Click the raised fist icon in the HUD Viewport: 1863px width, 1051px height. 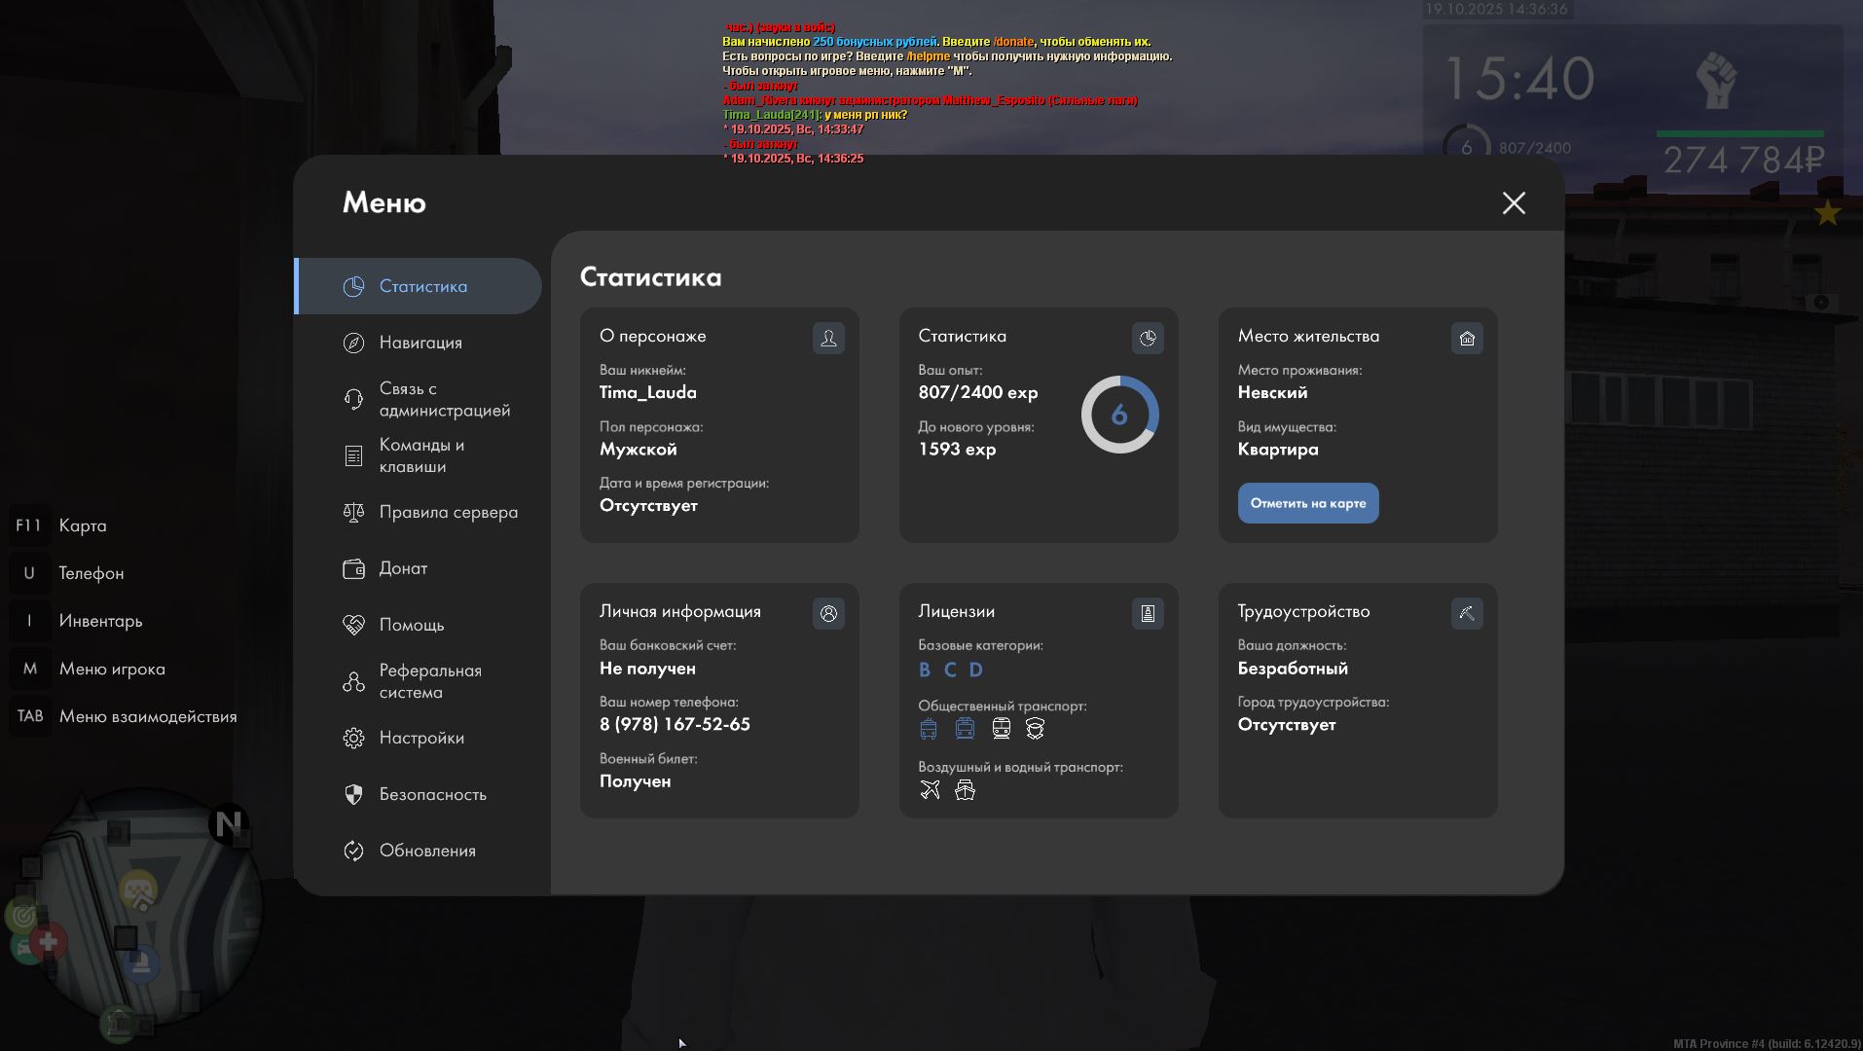coord(1716,80)
